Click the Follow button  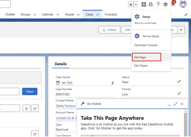pyautogui.click(x=109, y=30)
